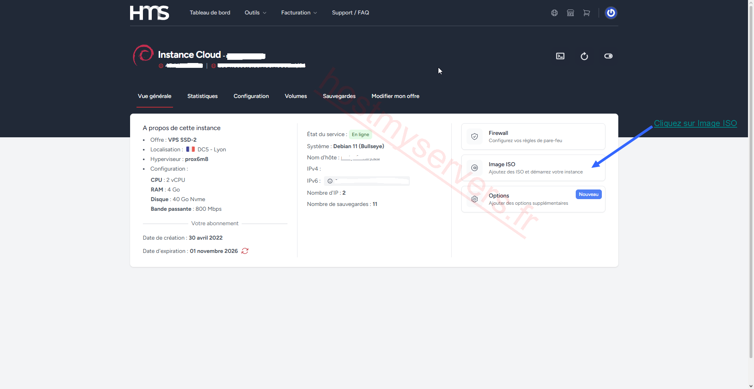
Task: Open the Image ISO card
Action: [533, 168]
